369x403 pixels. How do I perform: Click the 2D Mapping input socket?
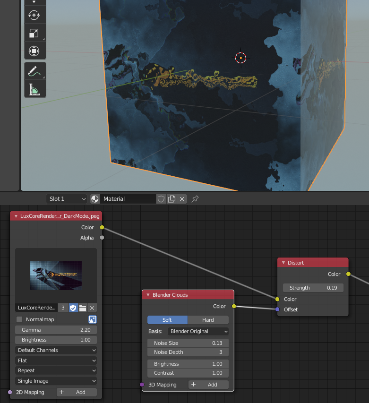pos(10,392)
